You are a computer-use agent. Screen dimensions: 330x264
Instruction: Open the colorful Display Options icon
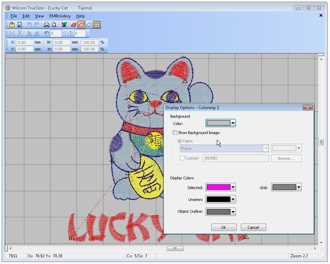pos(64,25)
